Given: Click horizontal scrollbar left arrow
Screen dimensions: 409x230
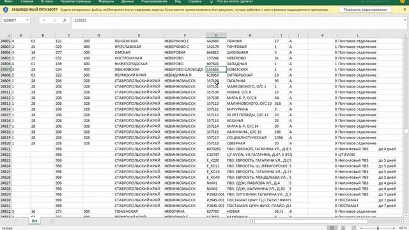Looking at the screenshot, I should click(x=252, y=222).
